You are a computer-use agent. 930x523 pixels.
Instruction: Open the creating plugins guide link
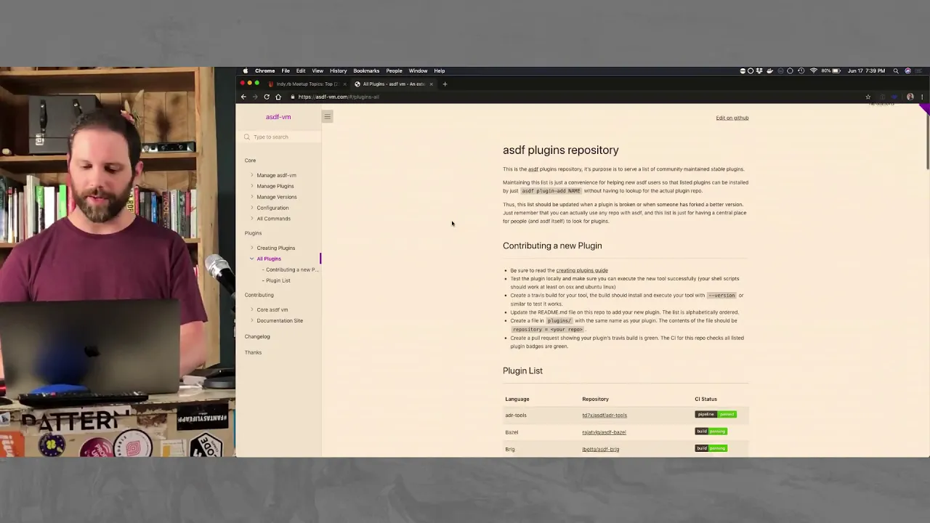click(582, 270)
